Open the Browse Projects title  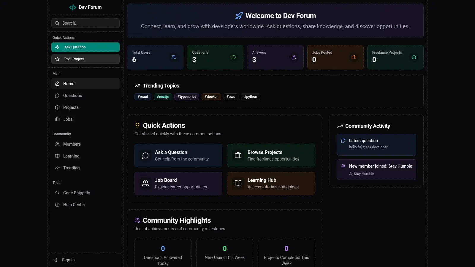(x=265, y=152)
